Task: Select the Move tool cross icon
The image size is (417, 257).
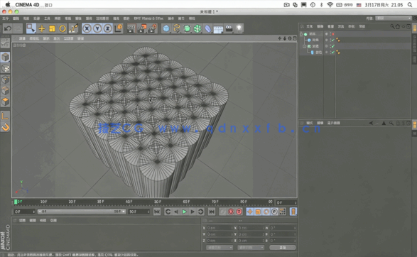Action: pos(42,28)
